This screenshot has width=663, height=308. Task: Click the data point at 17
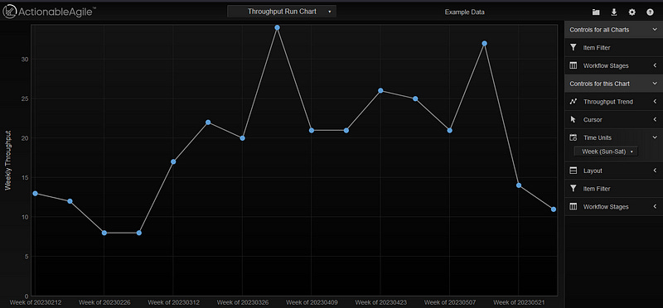click(173, 161)
